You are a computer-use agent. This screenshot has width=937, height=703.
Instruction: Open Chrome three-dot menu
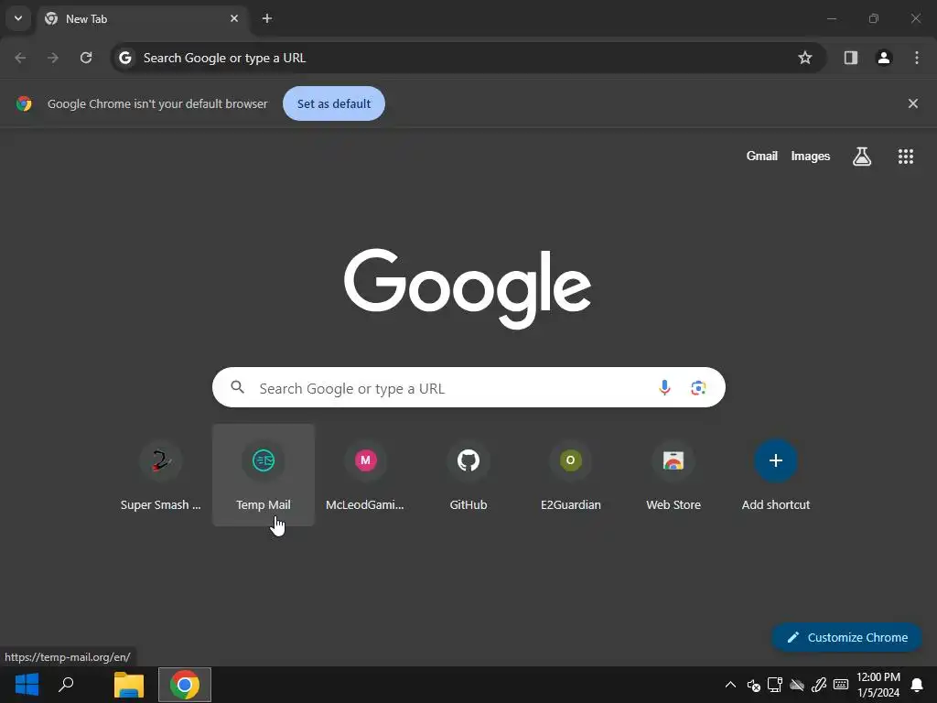[x=917, y=58]
